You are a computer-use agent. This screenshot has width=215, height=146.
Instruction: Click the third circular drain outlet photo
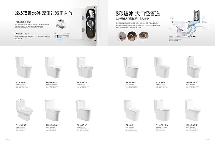(144, 36)
